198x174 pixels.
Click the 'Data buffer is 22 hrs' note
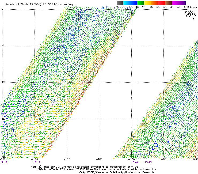pos(97,169)
